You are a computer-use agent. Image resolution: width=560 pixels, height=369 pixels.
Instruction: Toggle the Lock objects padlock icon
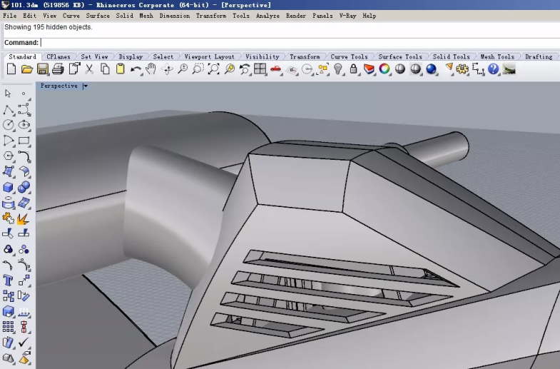click(x=353, y=69)
